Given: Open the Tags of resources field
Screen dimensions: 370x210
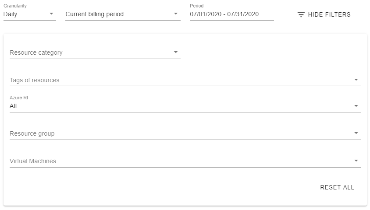Looking at the screenshot, I should tap(175, 80).
